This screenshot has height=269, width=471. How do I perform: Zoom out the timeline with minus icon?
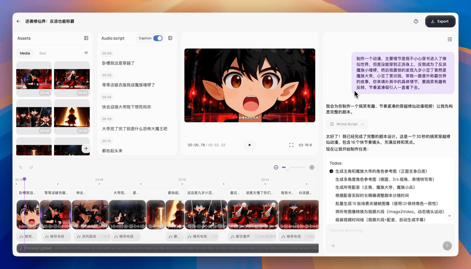[276, 167]
